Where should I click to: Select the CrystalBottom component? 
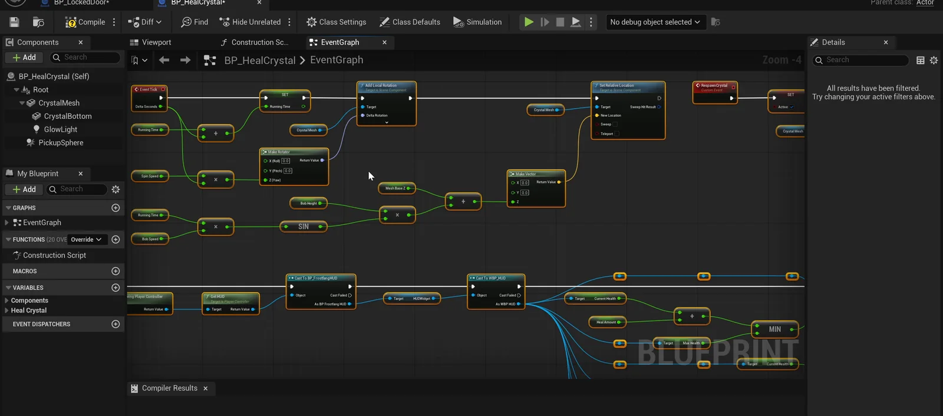pos(67,117)
